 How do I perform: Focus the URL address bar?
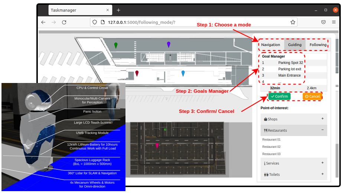[x=194, y=22]
